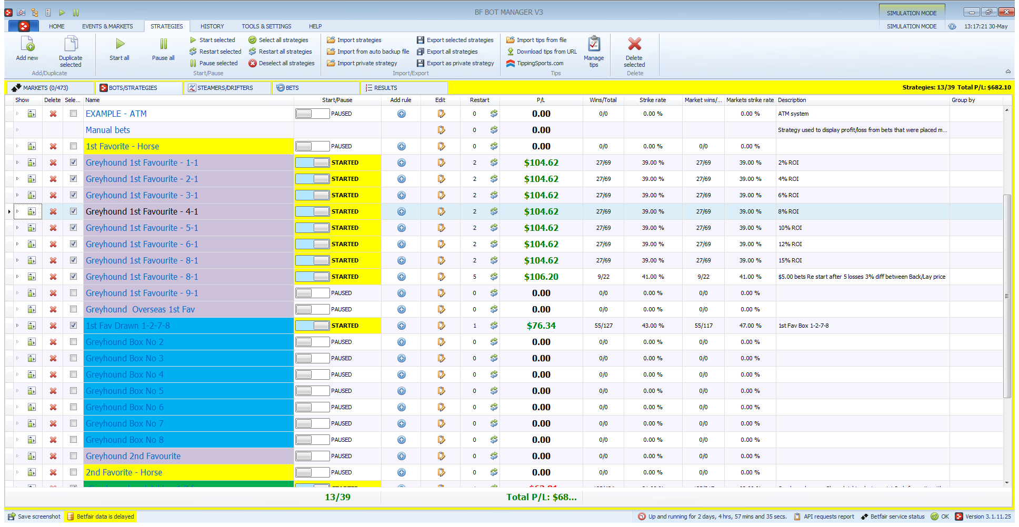Click the SIMULATION MODE button top right
Image resolution: width=1019 pixels, height=527 pixels.
(912, 13)
